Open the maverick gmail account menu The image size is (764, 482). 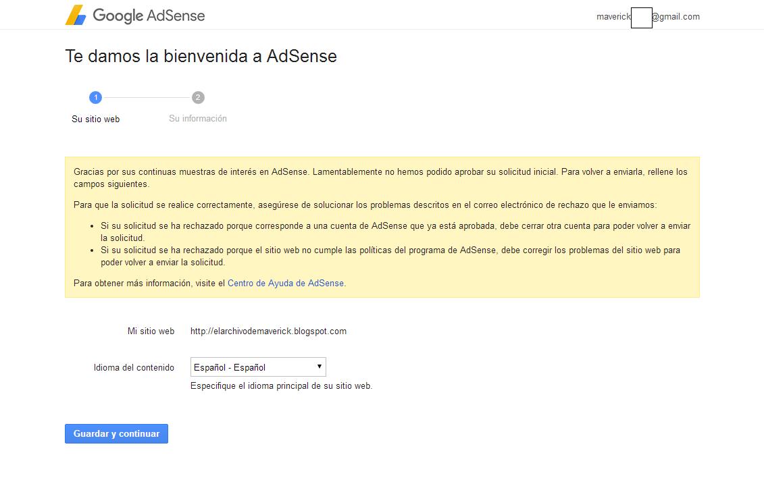(648, 17)
